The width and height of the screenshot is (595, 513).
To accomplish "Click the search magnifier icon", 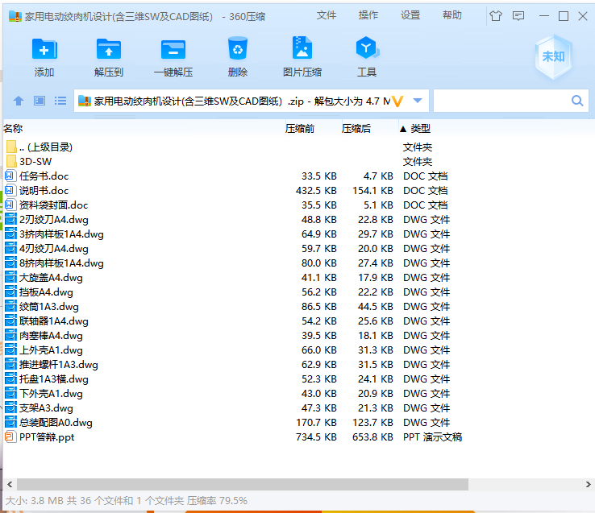I will pos(577,101).
